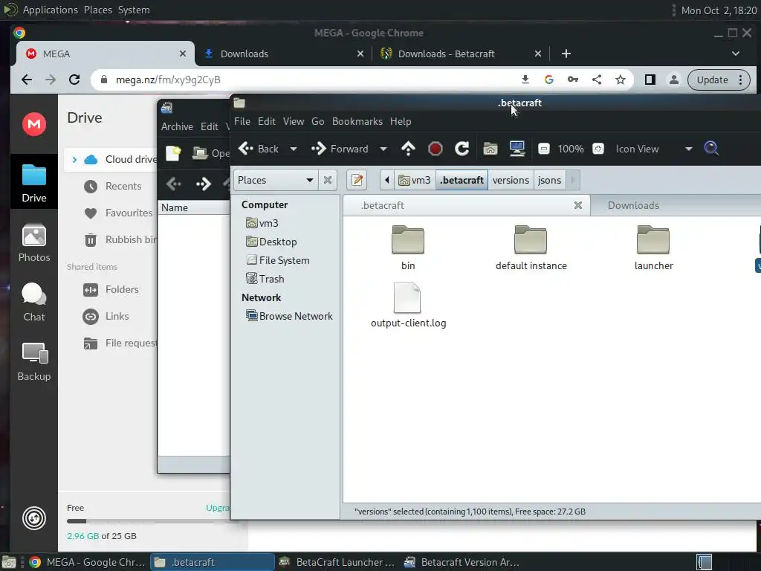This screenshot has width=761, height=571.
Task: Reload the current folder view
Action: coord(462,149)
